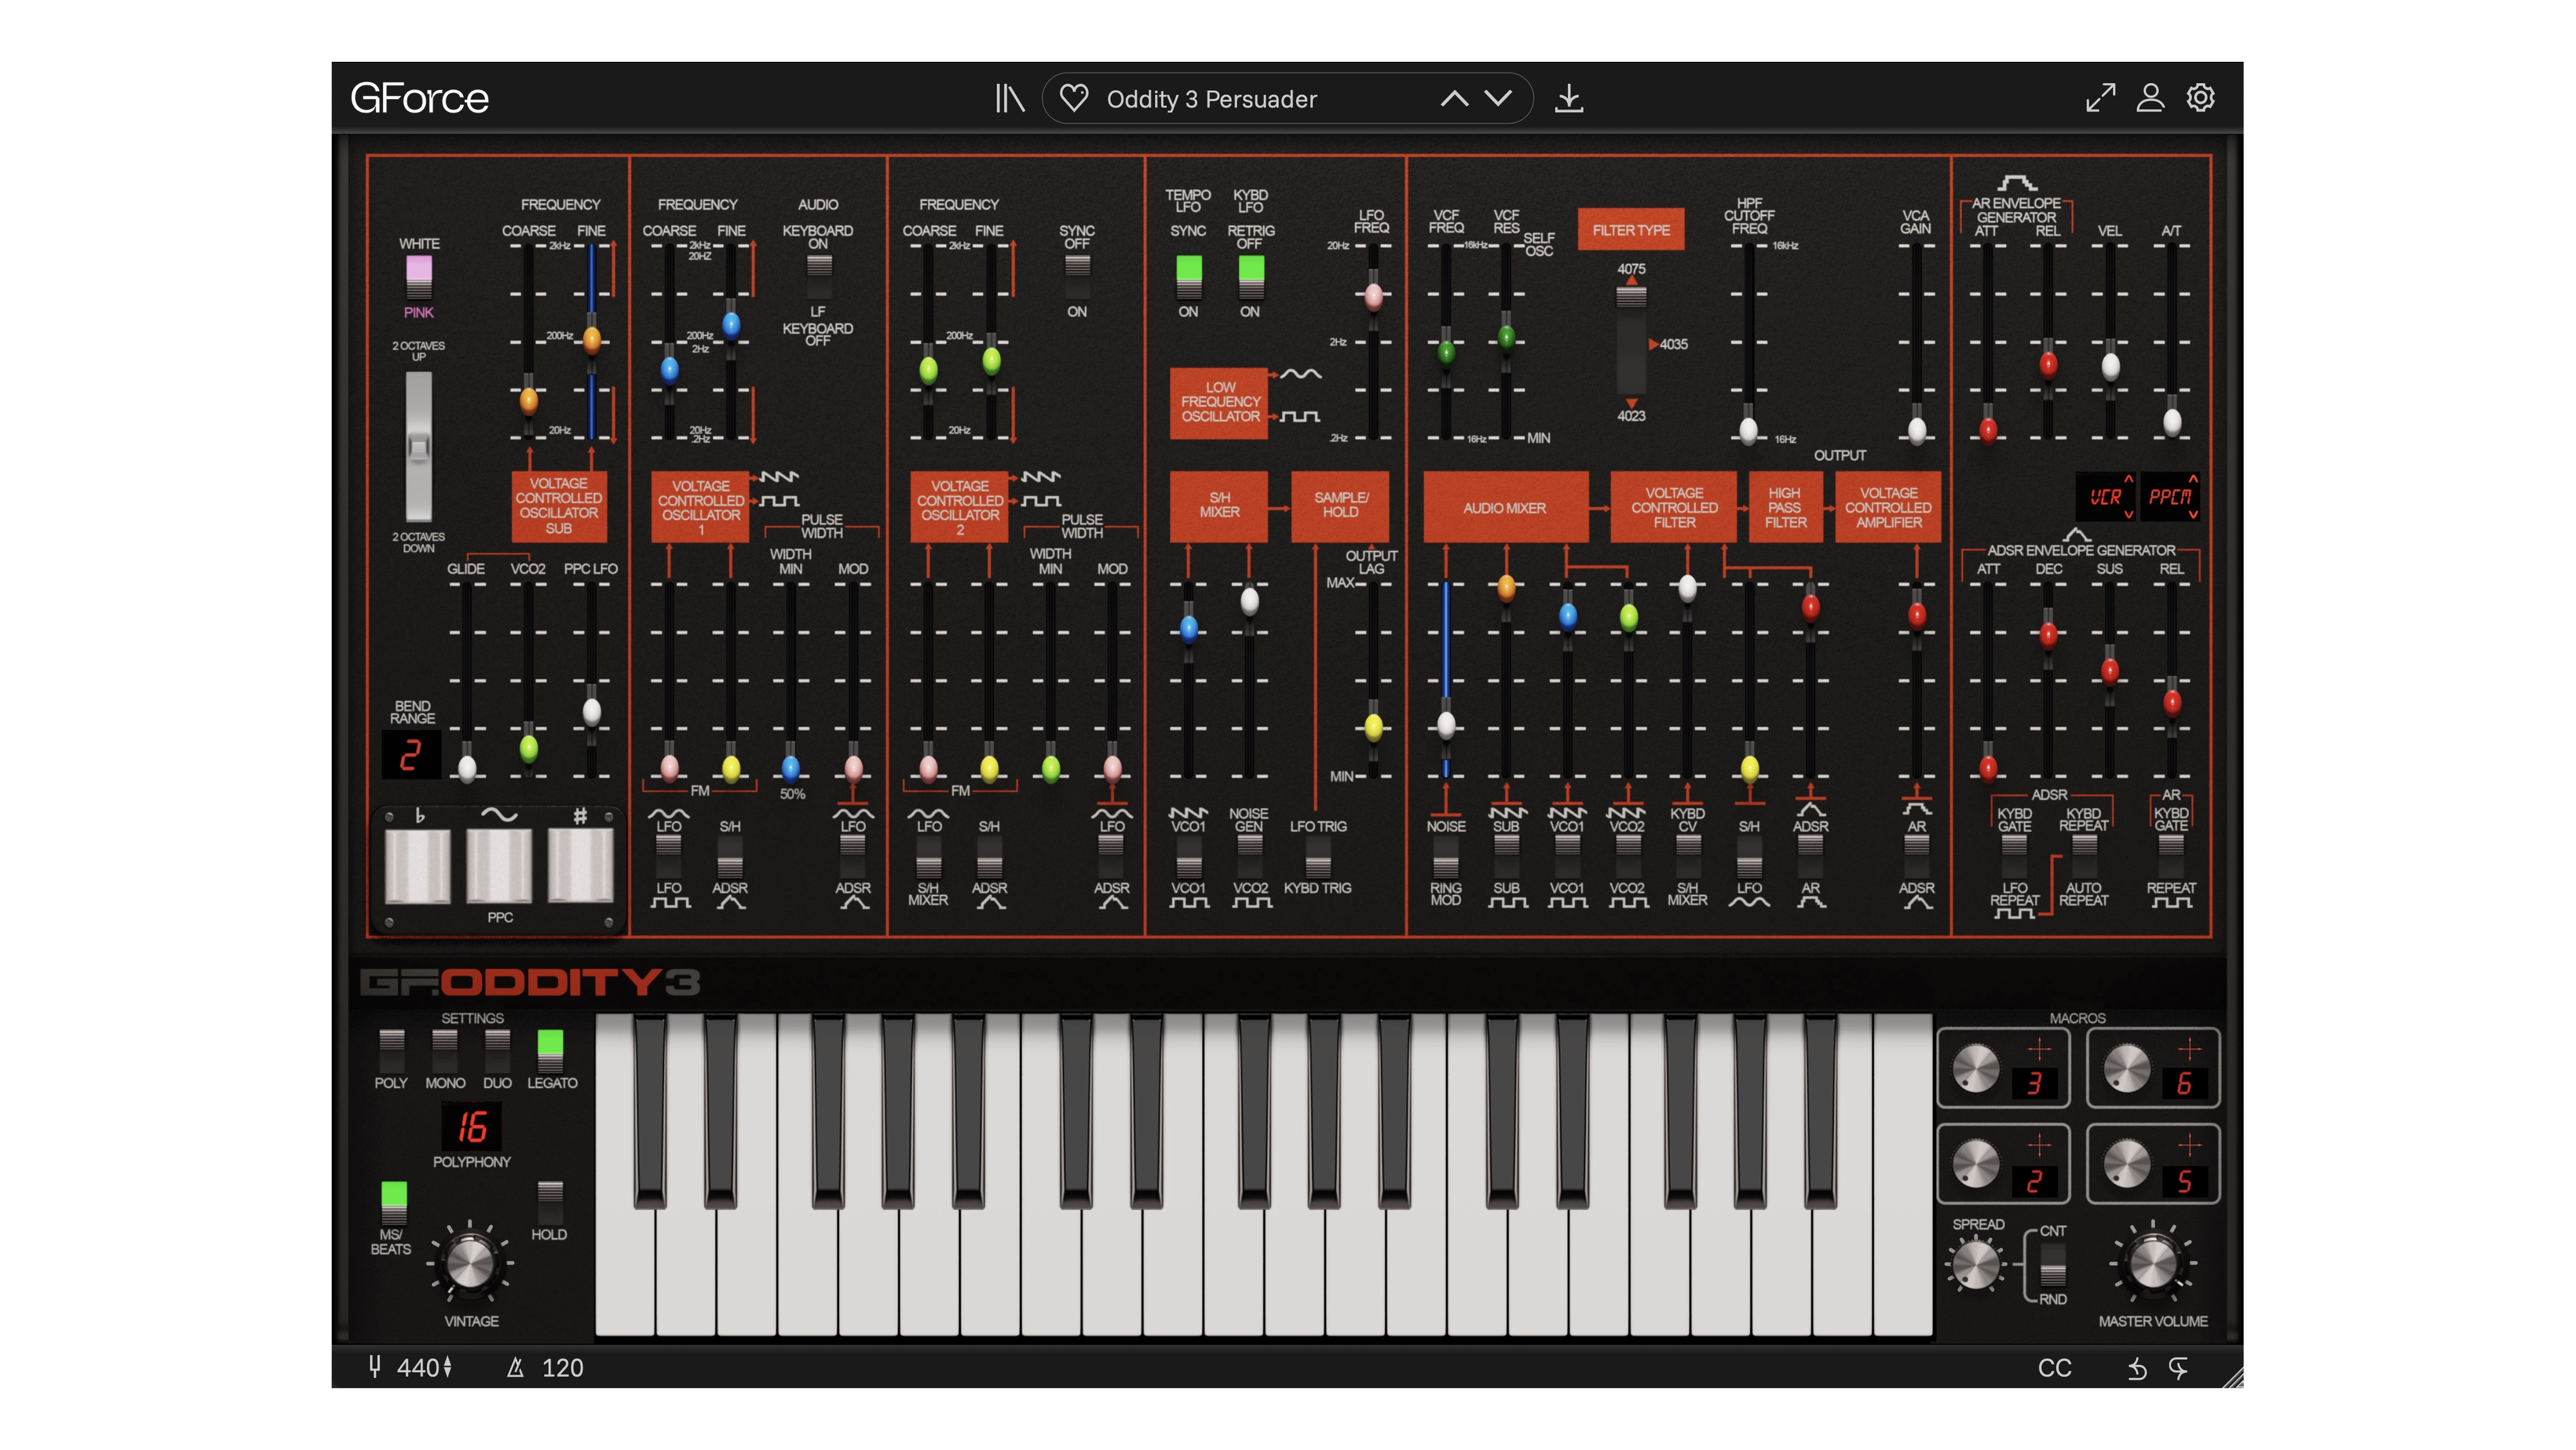Toggle the LEGATO switch
This screenshot has width=2576, height=1450.
[x=550, y=1050]
